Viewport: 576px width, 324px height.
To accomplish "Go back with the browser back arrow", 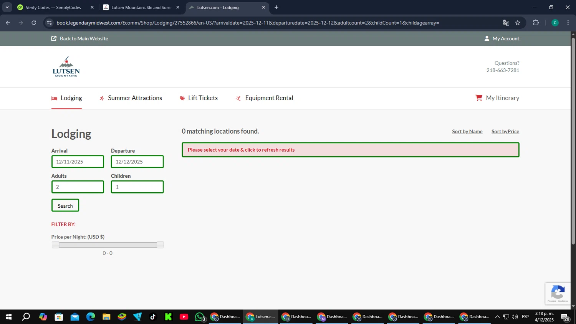I will pyautogui.click(x=8, y=23).
